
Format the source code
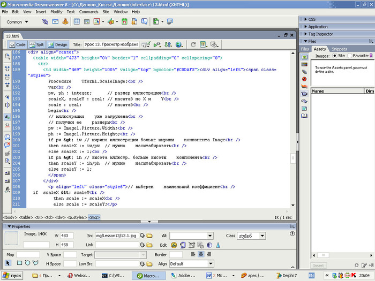click(x=7, y=189)
